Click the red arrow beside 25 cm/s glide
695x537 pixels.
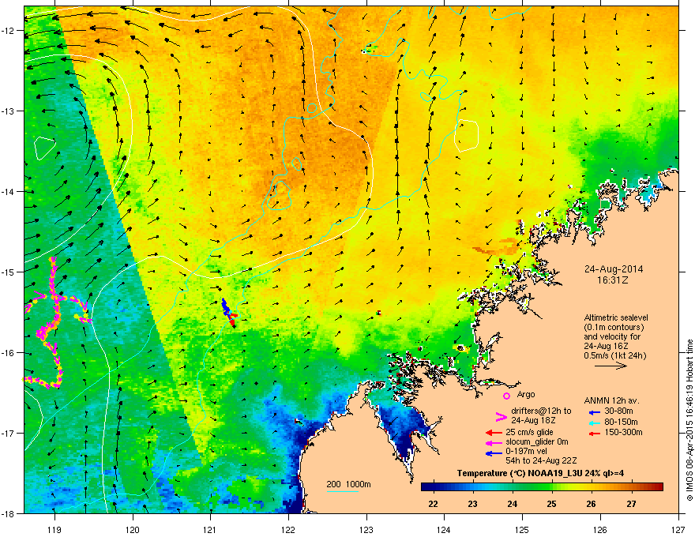494,433
